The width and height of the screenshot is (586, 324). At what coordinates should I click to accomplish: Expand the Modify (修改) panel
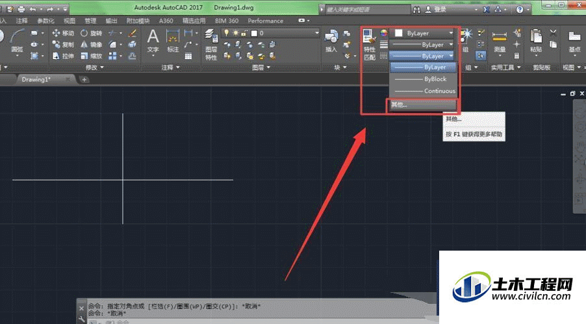click(94, 68)
